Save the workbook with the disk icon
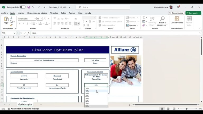This screenshot has width=203, height=114. point(29,7)
